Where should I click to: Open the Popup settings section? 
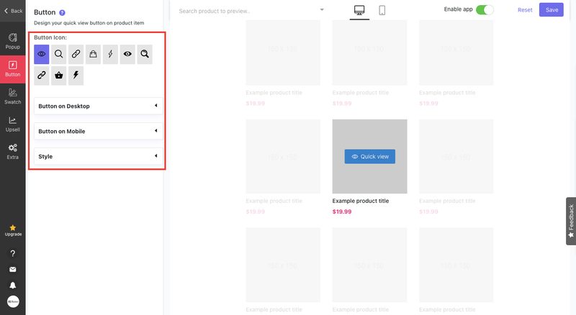coord(13,42)
